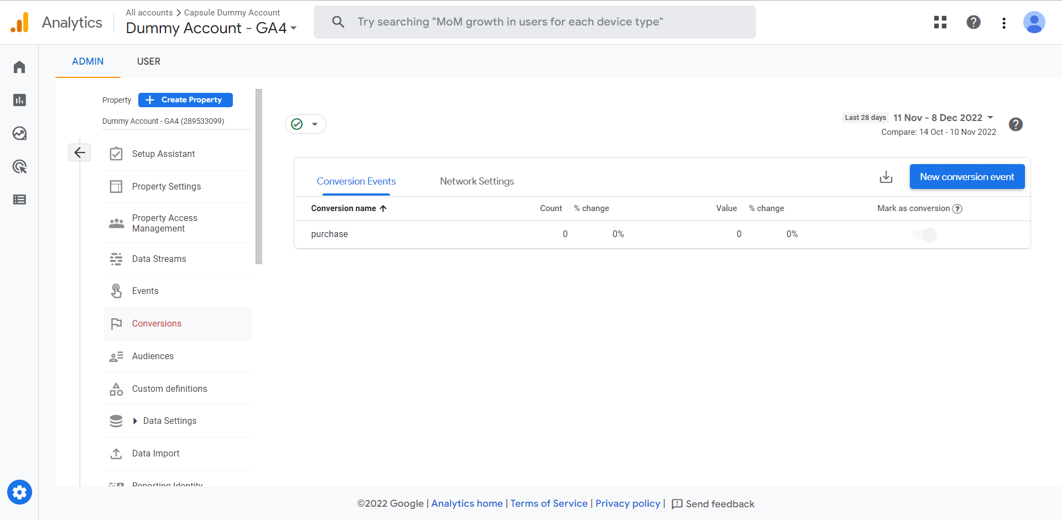
Task: Sort by Conversion name column
Action: pos(348,208)
